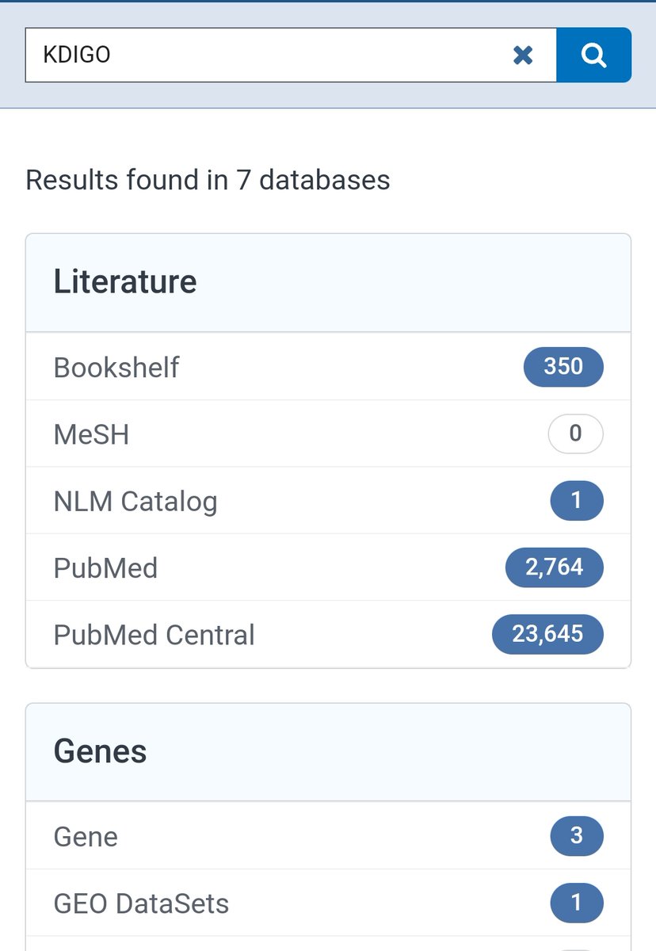Click the Gene count badge showing 3
The image size is (656, 951).
pos(576,836)
